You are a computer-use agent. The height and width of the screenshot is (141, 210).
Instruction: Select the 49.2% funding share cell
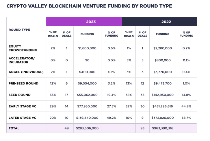tap(111, 118)
